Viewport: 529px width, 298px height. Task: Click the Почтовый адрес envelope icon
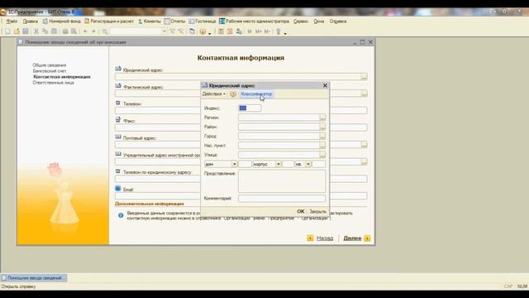pyautogui.click(x=118, y=137)
